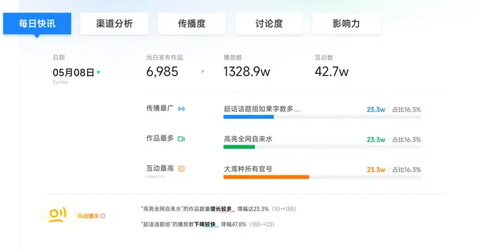Select the 影响力 tab
Viewport: 479px width, 251px height.
pyautogui.click(x=346, y=23)
